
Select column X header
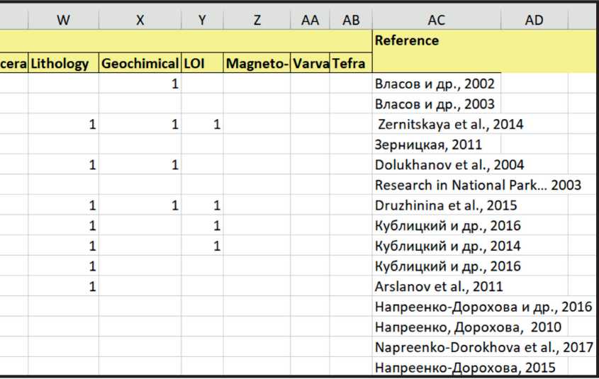(x=140, y=21)
